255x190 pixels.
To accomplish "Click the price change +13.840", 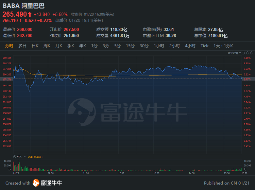I will point(41,15).
